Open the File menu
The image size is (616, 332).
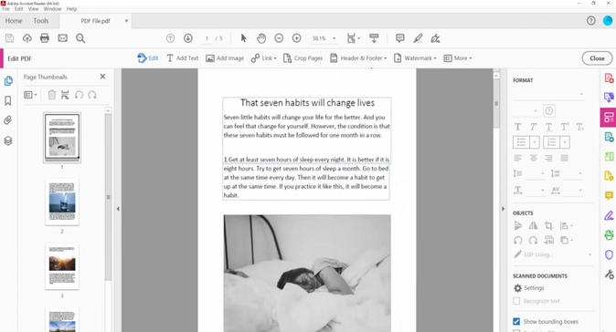click(x=5, y=9)
